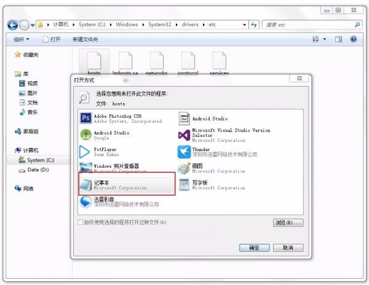The image size is (369, 285).
Task: Click 取消 to cancel the dialog
Action: coord(288,248)
